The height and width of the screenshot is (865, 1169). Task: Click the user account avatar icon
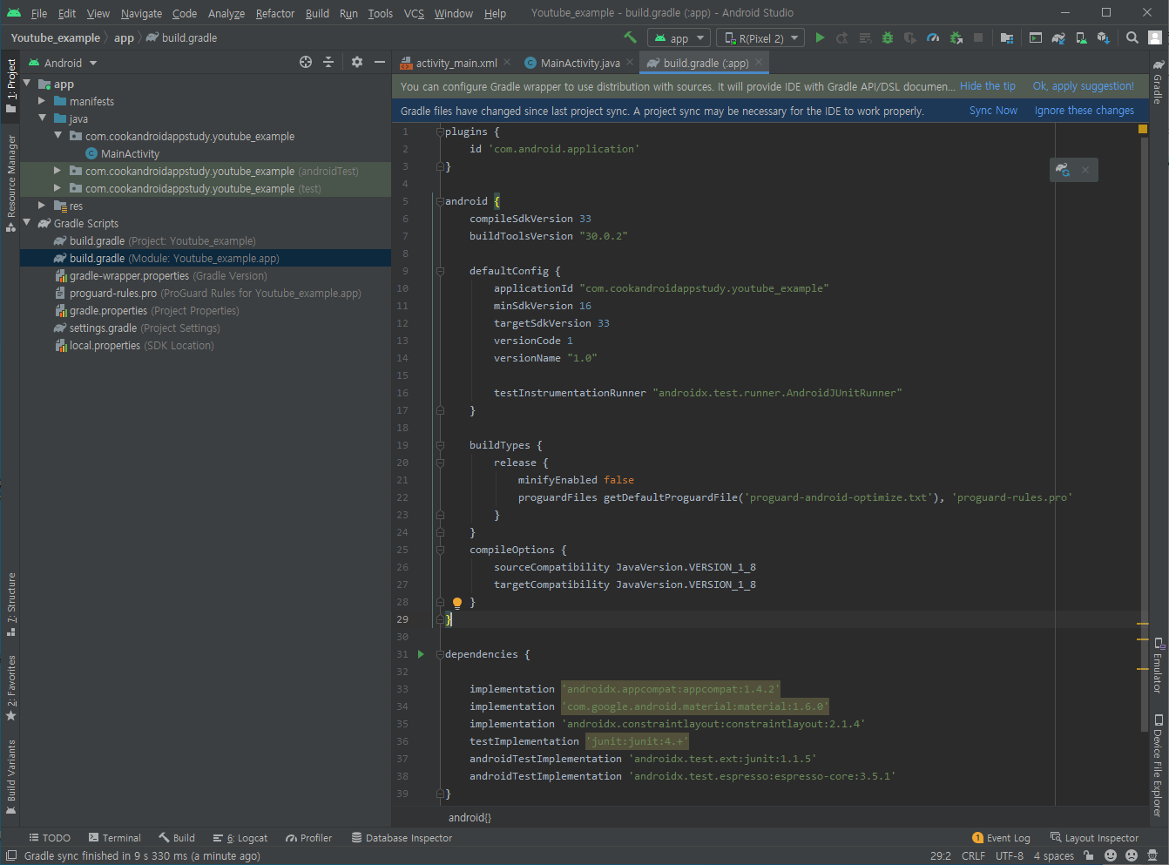point(1155,37)
